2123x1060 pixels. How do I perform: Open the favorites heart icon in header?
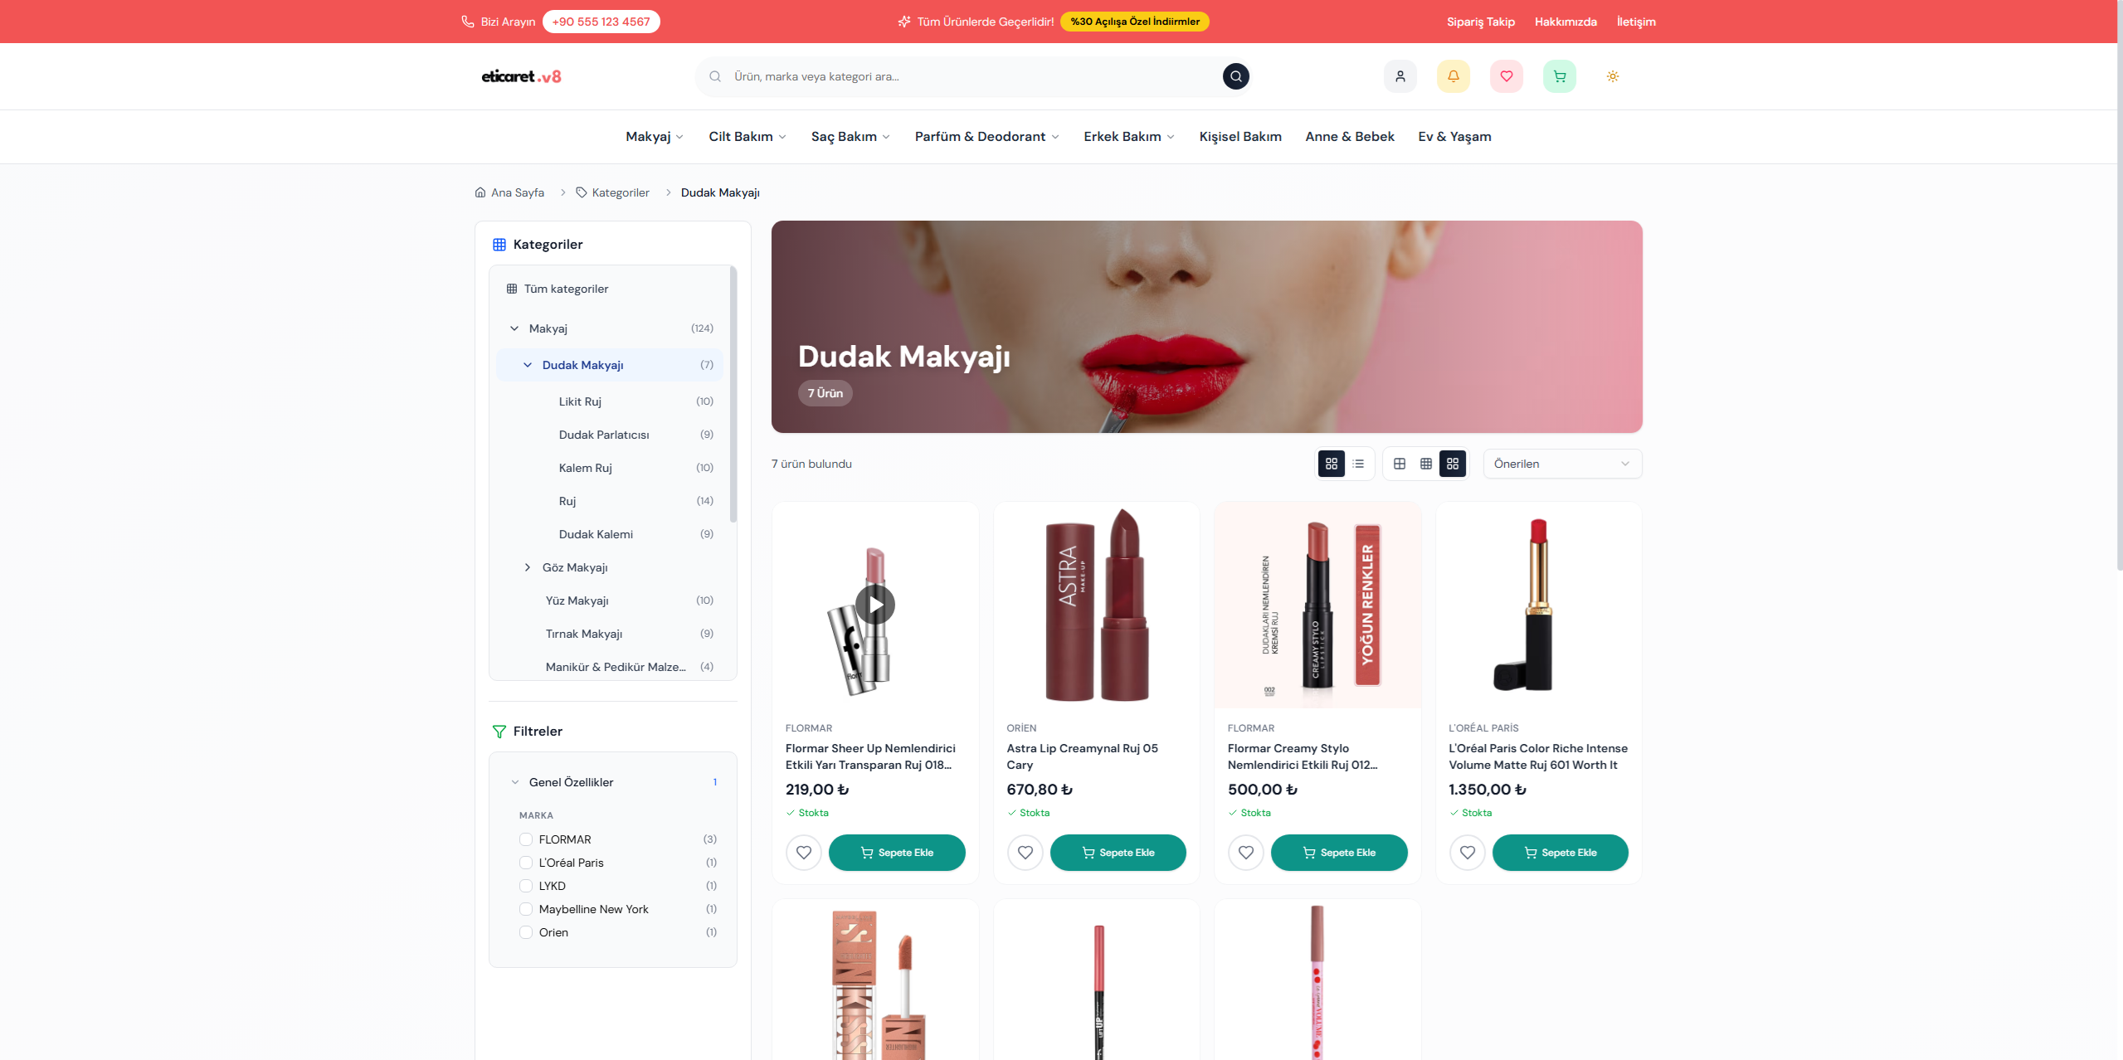(1506, 76)
